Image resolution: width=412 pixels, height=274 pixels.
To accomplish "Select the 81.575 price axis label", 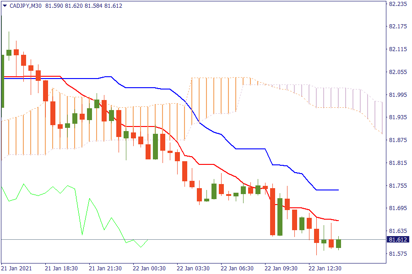I will (x=397, y=253).
